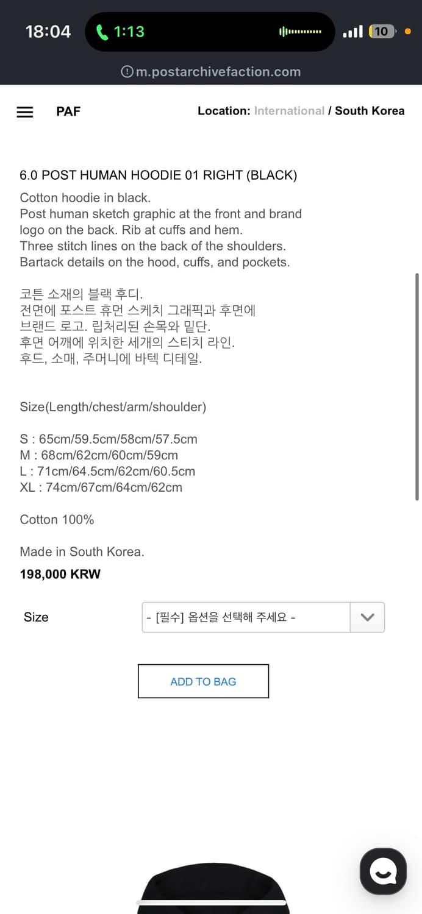Viewport: 422px width, 914px height.
Task: Tap the PAF logo
Action: click(68, 112)
